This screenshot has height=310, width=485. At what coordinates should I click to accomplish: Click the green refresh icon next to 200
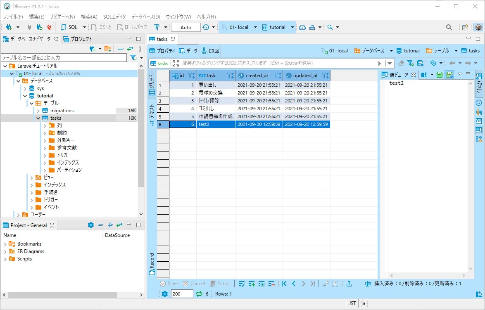(199, 293)
